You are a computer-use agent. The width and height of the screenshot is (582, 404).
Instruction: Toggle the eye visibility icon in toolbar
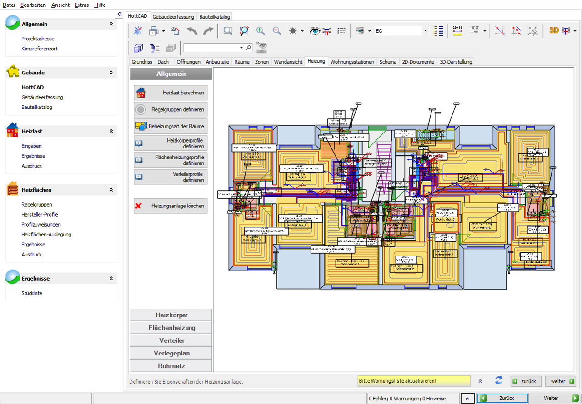tap(314, 31)
